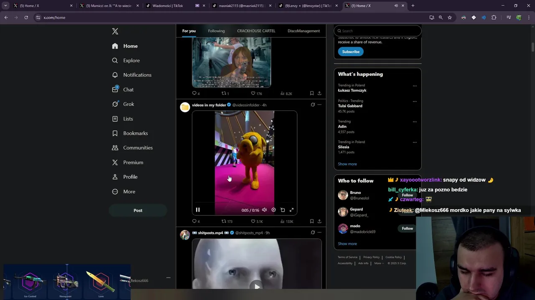535x300 pixels.
Task: Pause the videos in my folder video
Action: (x=198, y=210)
